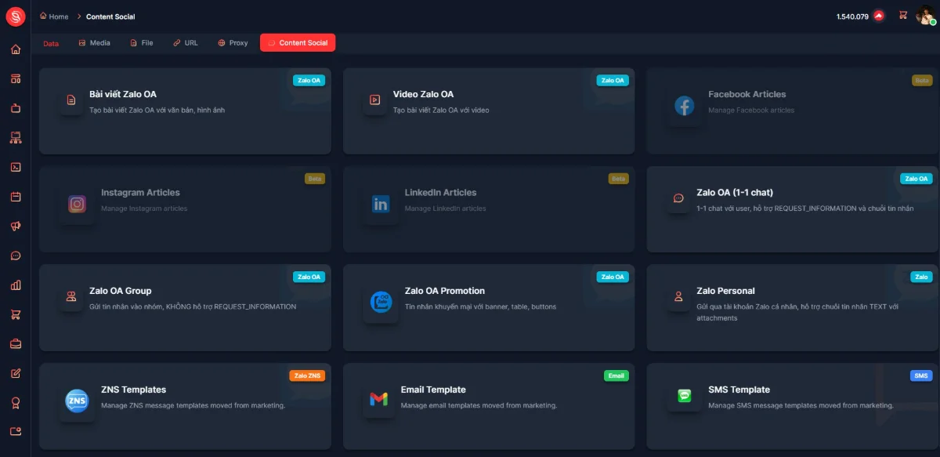Switch to the Media tab
Screen dimensions: 940x457
(x=94, y=42)
